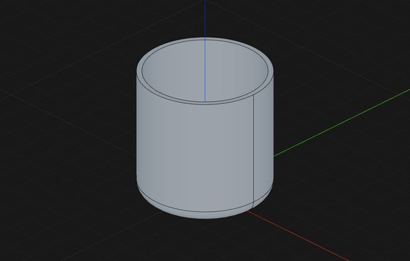The width and height of the screenshot is (410, 261).
Task: Click the vertical seam edge on the cup wall
Action: (x=253, y=149)
